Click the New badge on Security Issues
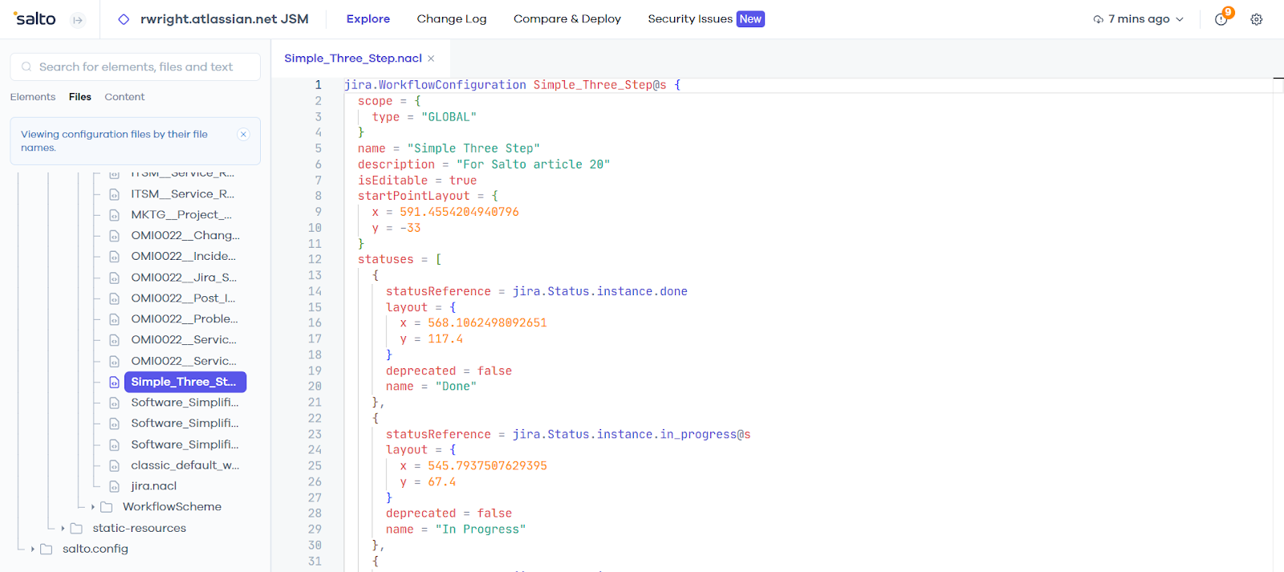Viewport: 1284px width, 572px height. click(750, 18)
